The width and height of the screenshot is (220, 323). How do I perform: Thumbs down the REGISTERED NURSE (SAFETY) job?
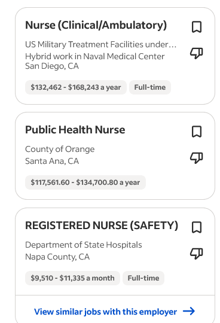click(x=196, y=254)
